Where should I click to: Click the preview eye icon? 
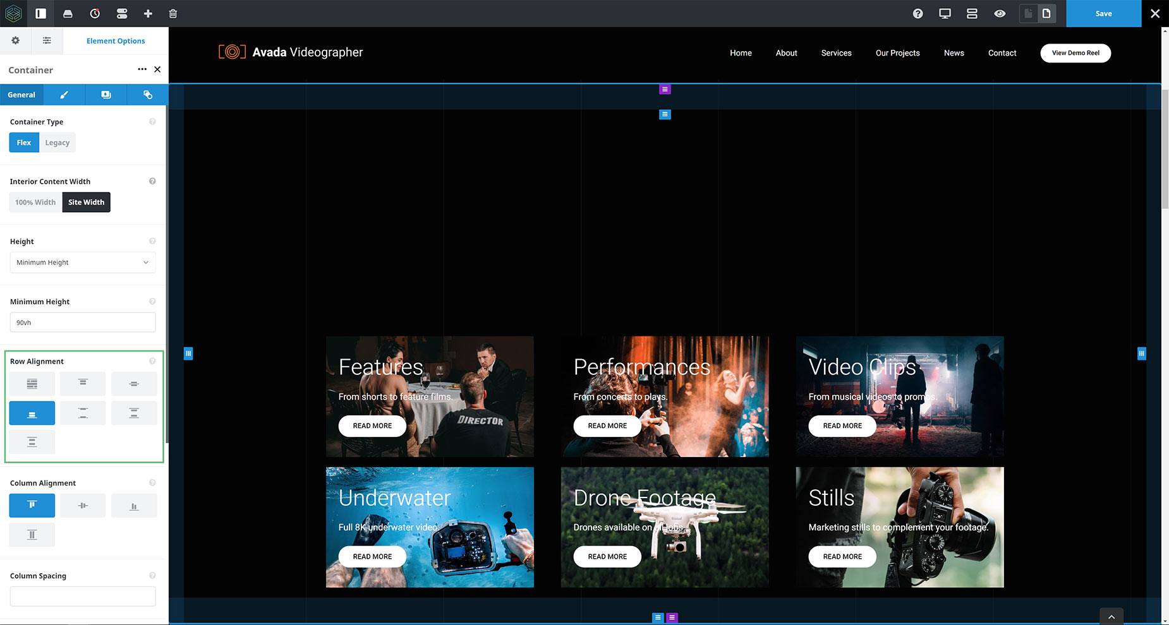(x=1000, y=13)
